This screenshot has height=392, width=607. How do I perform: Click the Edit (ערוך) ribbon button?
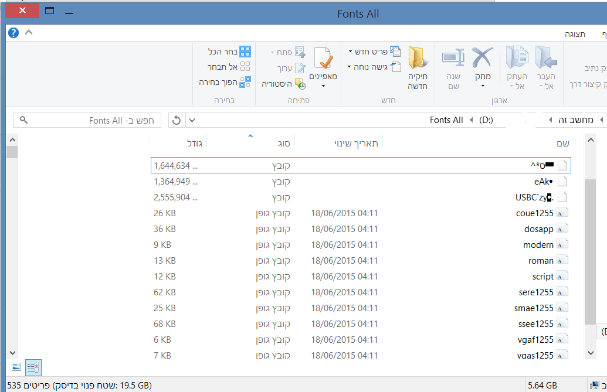(x=291, y=68)
